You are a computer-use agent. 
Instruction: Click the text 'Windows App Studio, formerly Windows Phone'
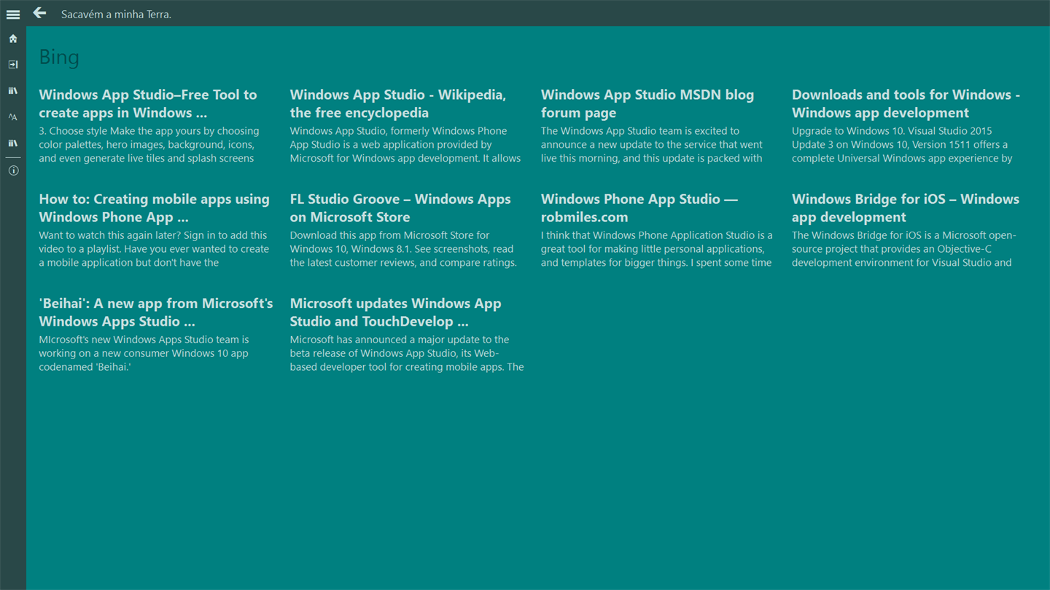(x=398, y=131)
